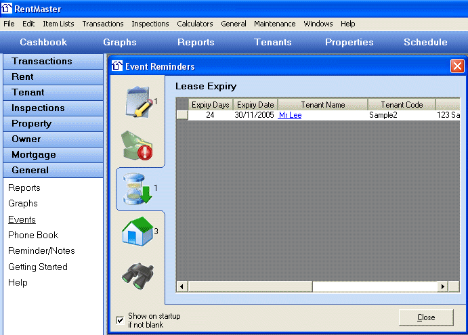The height and width of the screenshot is (335, 468).
Task: Sort by Expiry Date column header
Action: coord(255,105)
